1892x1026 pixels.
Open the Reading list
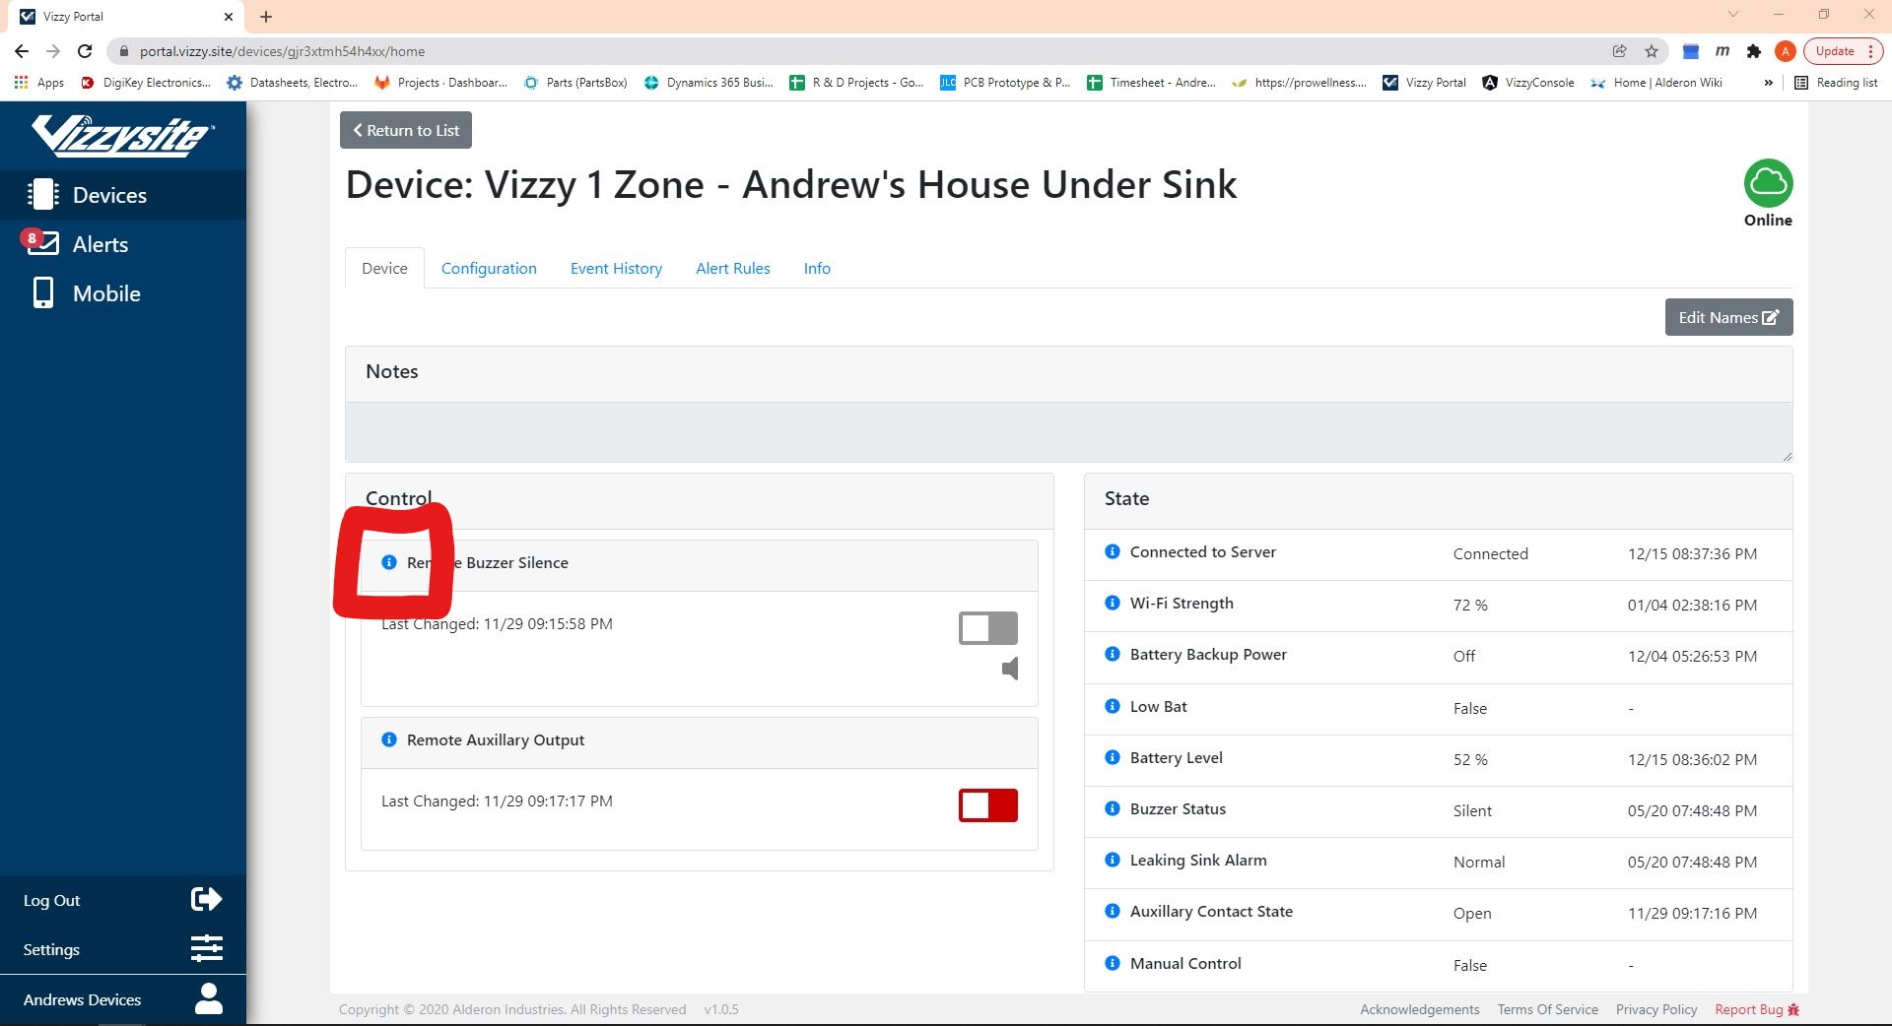coord(1836,83)
